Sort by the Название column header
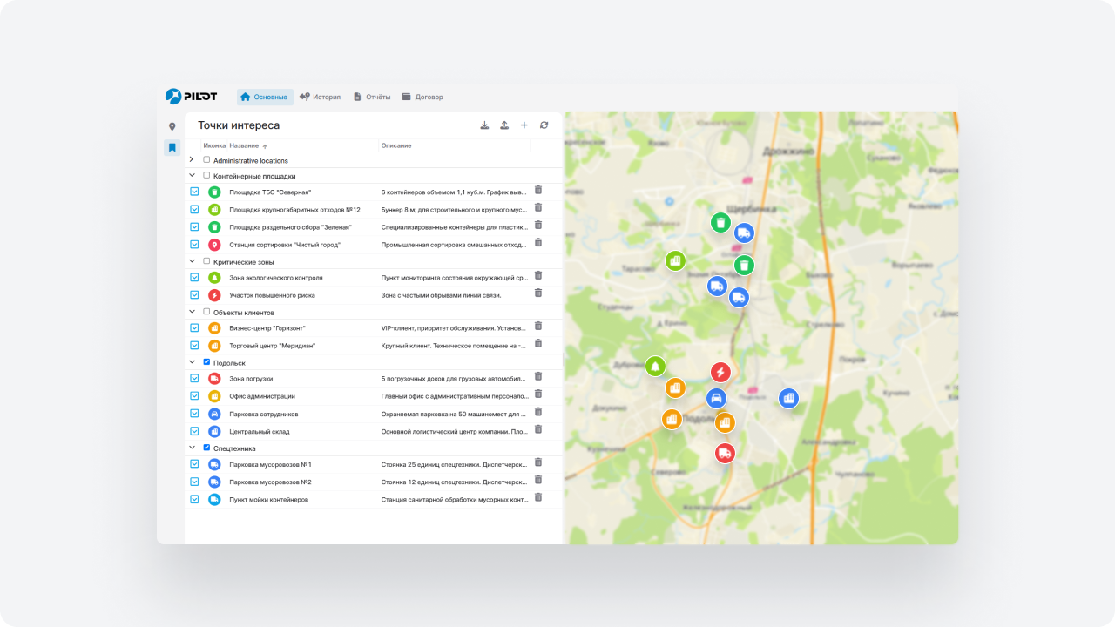This screenshot has height=627, width=1115. point(244,145)
